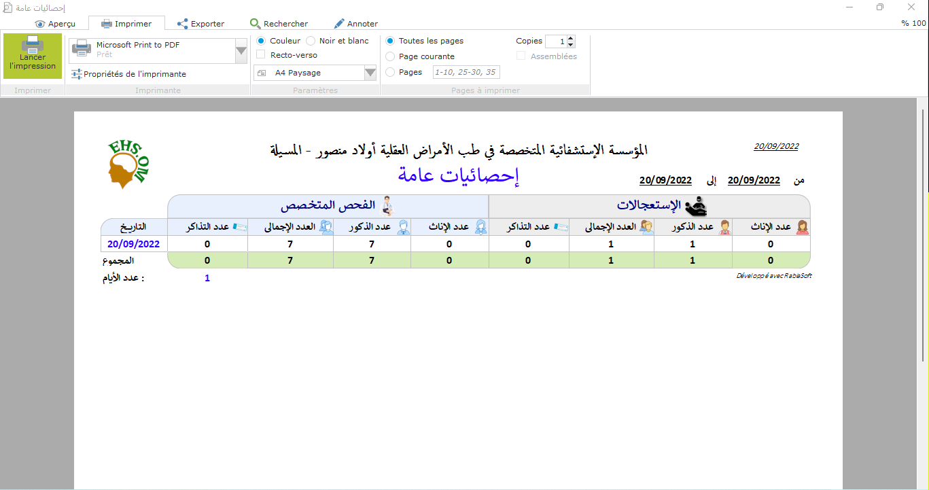Click the Propriétés de l'imprimante settings icon
The width and height of the screenshot is (929, 490).
click(x=77, y=74)
